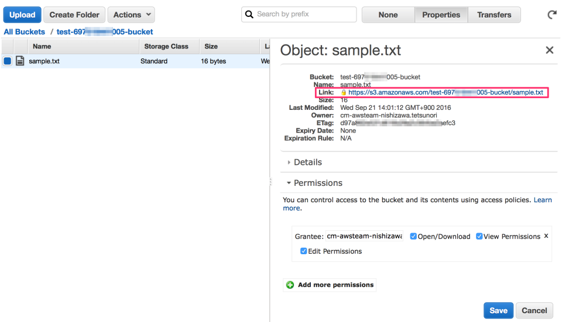Switch to the Properties tab
This screenshot has height=322, width=562.
coord(441,15)
